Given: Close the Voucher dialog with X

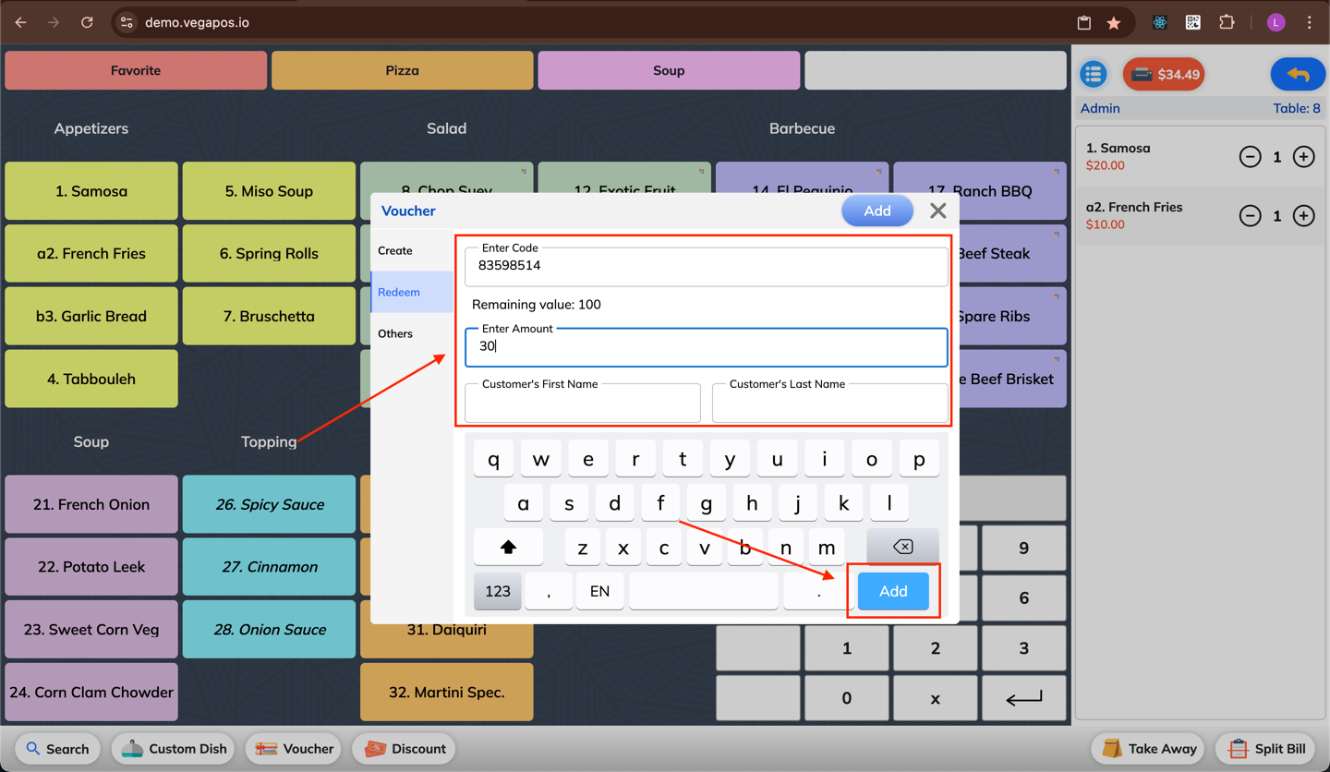Looking at the screenshot, I should tap(937, 211).
